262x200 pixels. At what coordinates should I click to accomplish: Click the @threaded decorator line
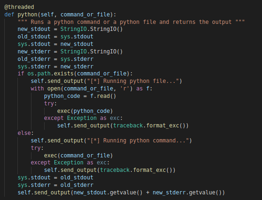pyautogui.click(x=19, y=7)
